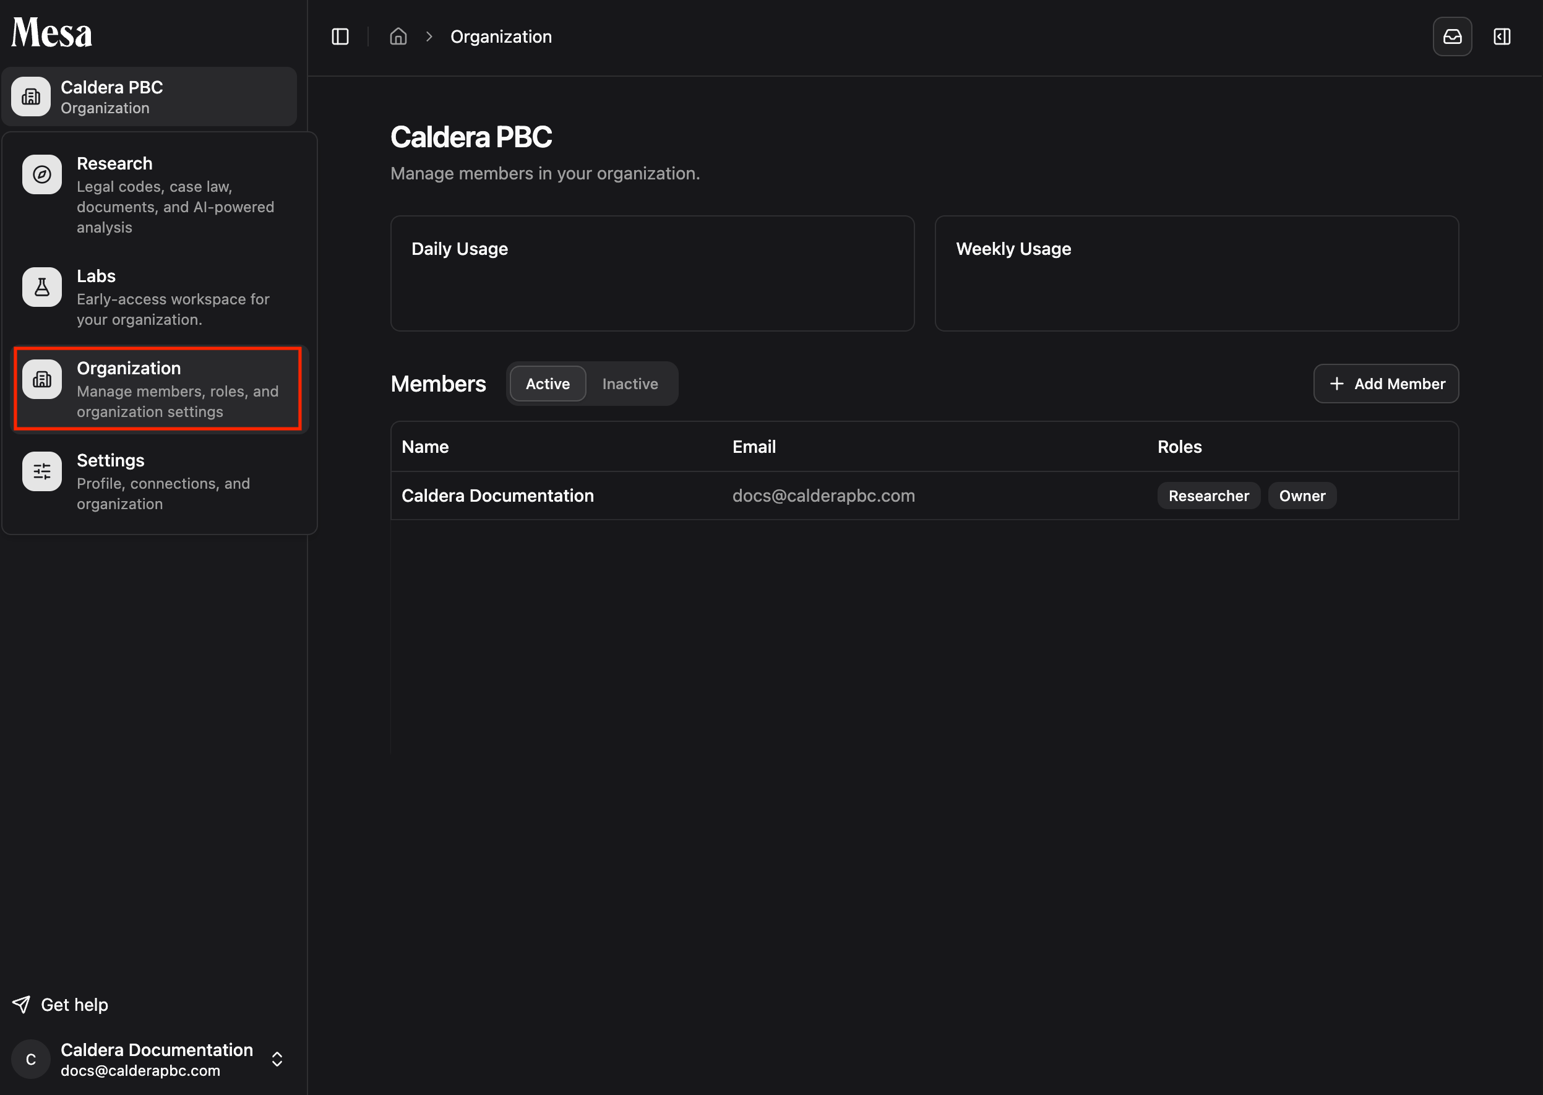Click the Name column header

[x=425, y=447]
